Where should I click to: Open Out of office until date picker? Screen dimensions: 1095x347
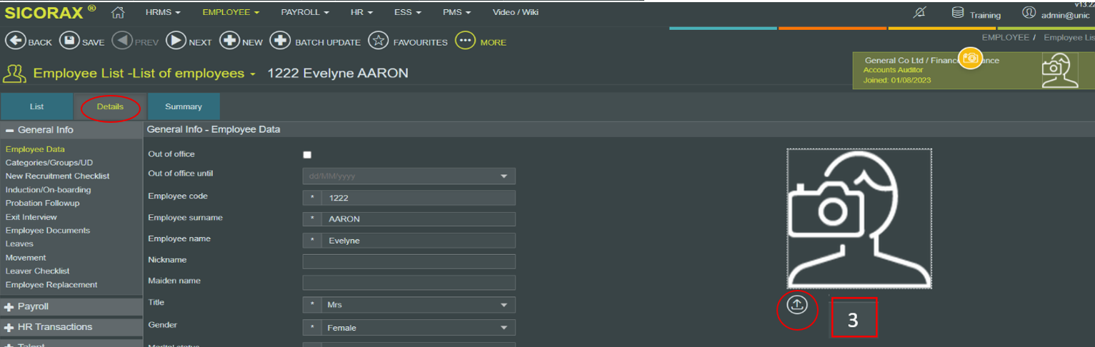click(x=504, y=176)
